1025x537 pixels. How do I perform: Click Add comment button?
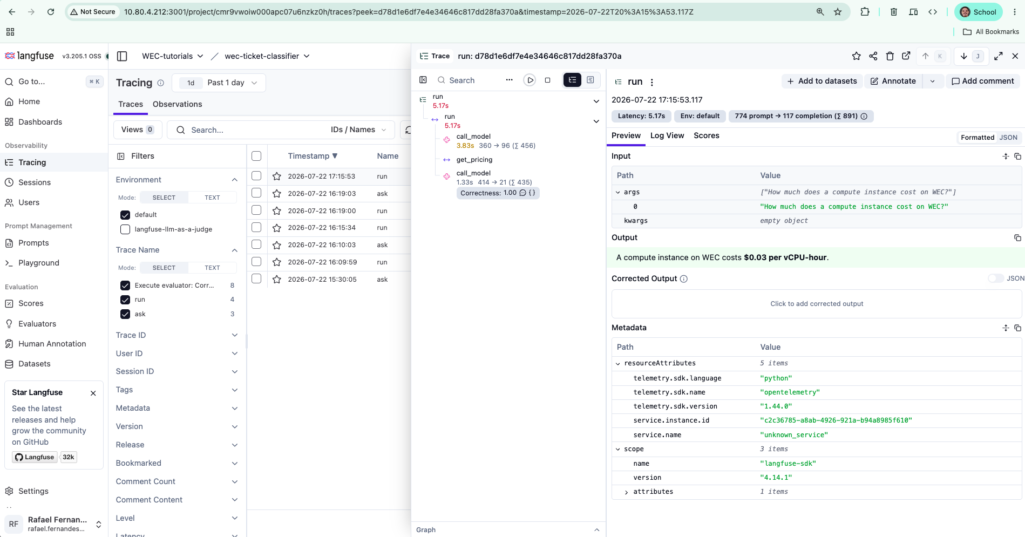(983, 81)
